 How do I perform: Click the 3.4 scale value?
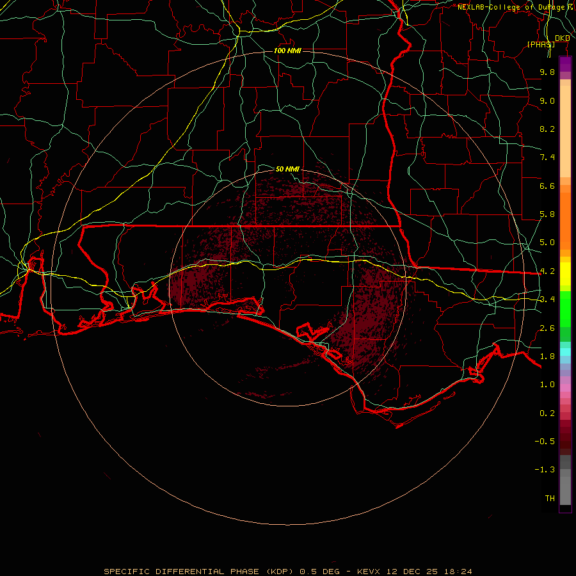(x=547, y=300)
